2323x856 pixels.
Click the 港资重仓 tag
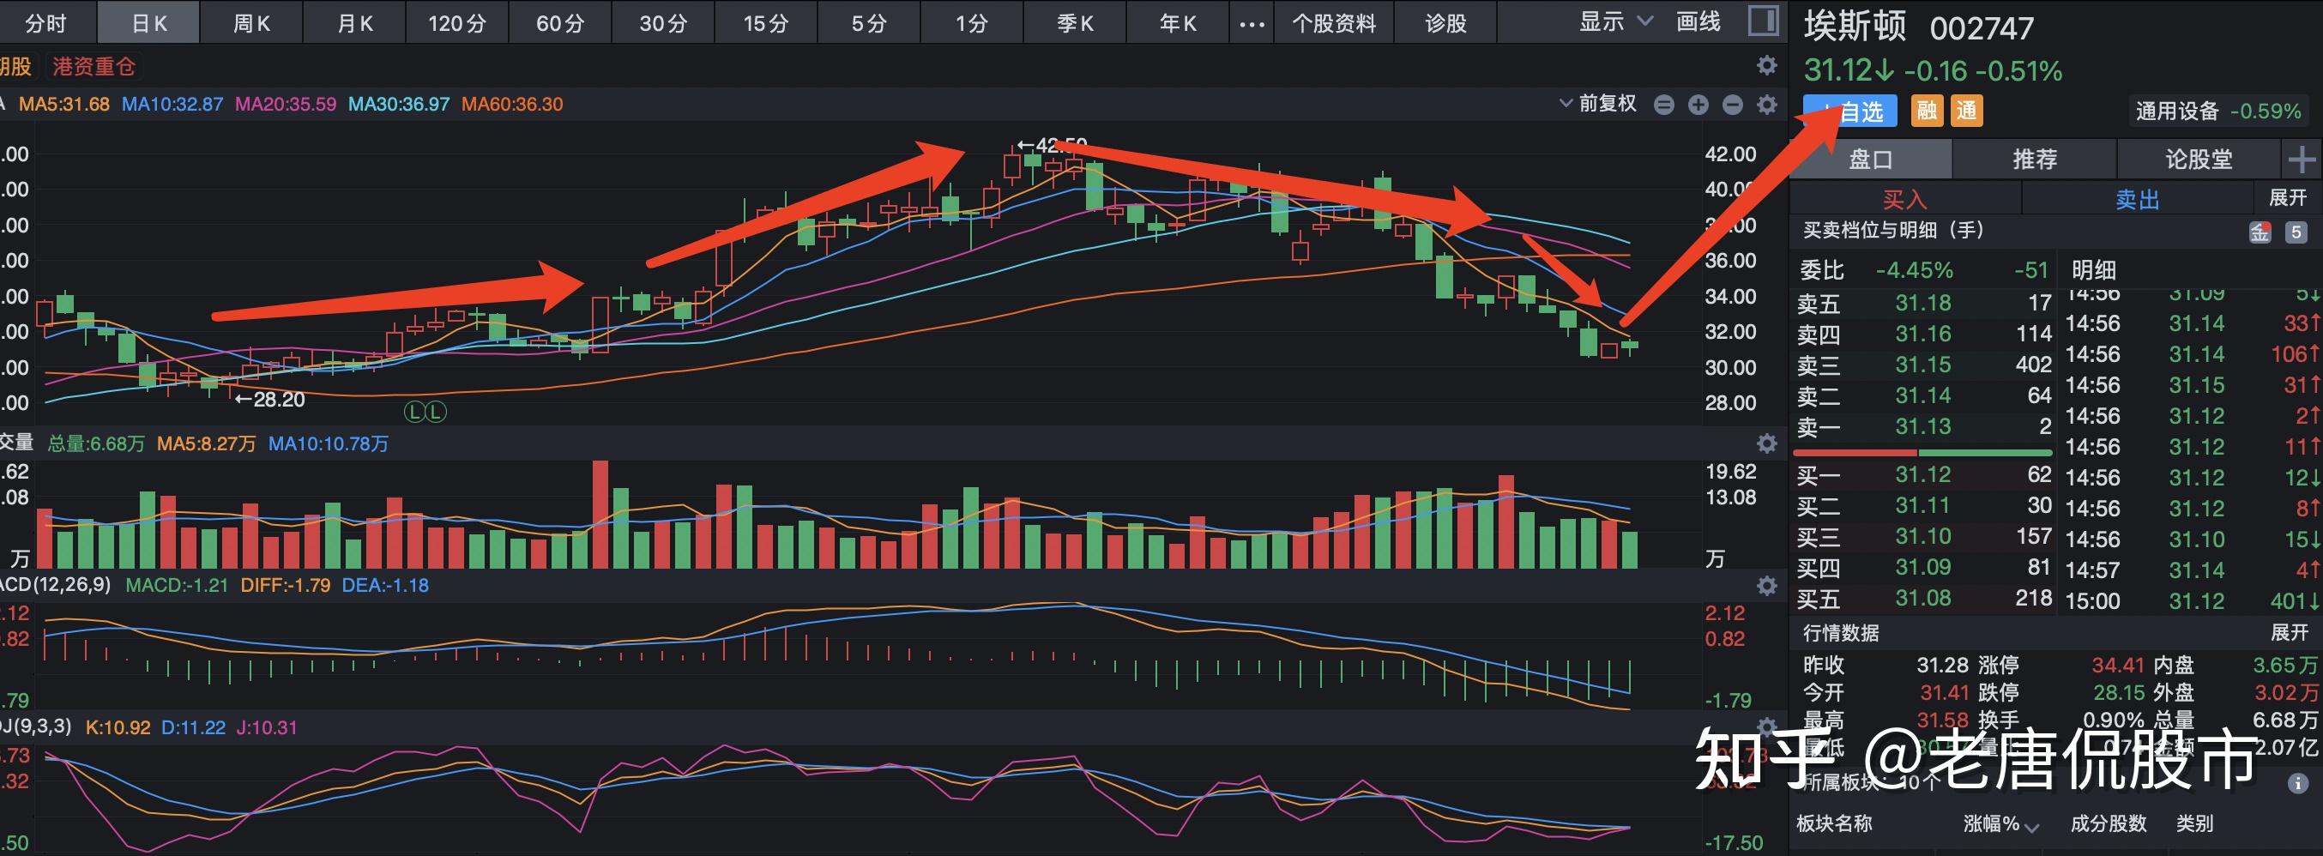pos(94,66)
